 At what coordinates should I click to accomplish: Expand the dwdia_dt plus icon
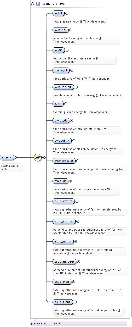72,70
